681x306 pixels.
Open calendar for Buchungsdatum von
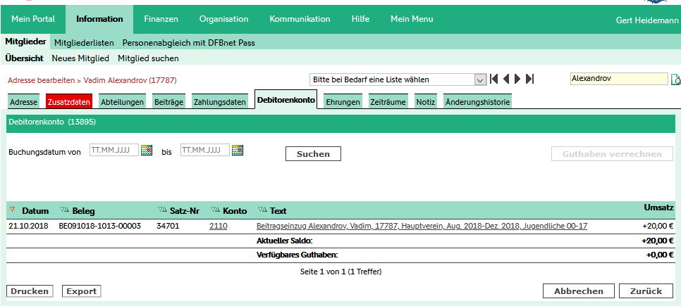click(147, 151)
